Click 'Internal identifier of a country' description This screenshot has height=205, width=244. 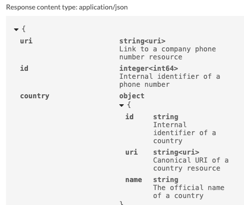click(x=185, y=133)
